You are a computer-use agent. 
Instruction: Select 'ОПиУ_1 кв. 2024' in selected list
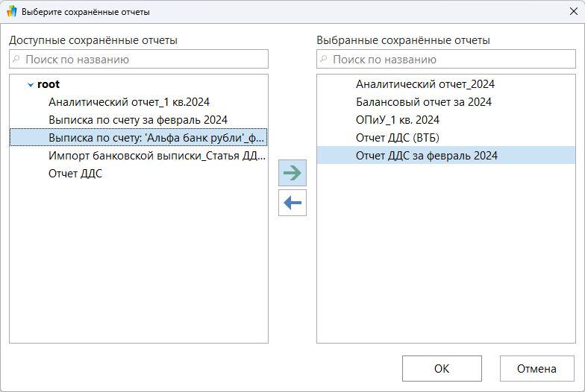coord(397,120)
